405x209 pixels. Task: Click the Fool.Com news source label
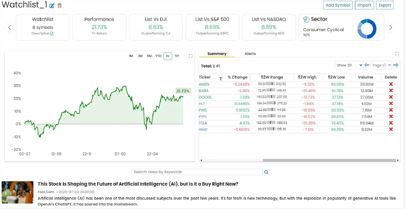click(x=46, y=192)
